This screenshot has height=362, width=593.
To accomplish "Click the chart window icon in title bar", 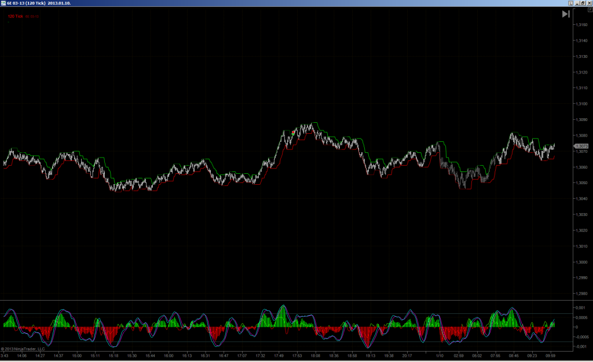I will point(3,3).
